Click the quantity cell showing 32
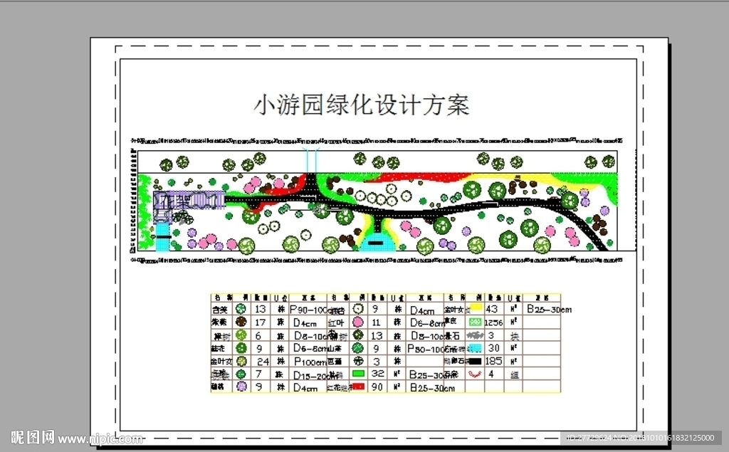 coord(377,374)
